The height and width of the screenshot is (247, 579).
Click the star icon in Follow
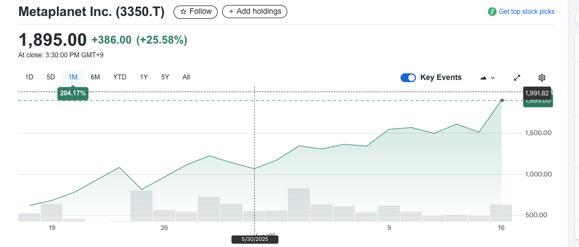pos(183,12)
